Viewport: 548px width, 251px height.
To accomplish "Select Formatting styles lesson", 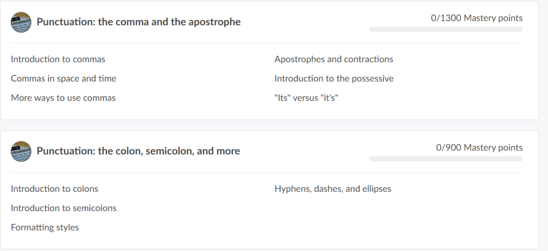I will 45,227.
